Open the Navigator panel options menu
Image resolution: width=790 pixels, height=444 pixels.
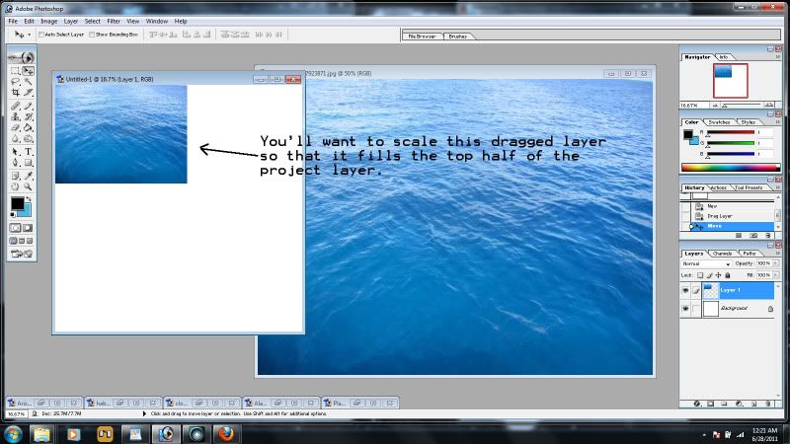pos(778,57)
